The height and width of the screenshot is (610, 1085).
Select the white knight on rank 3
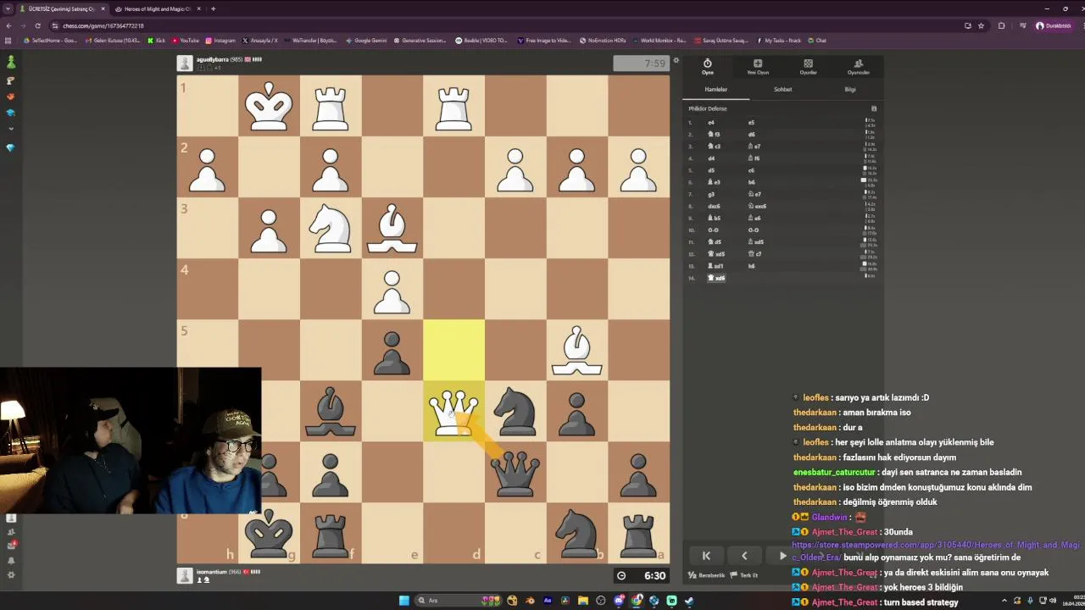pyautogui.click(x=331, y=228)
